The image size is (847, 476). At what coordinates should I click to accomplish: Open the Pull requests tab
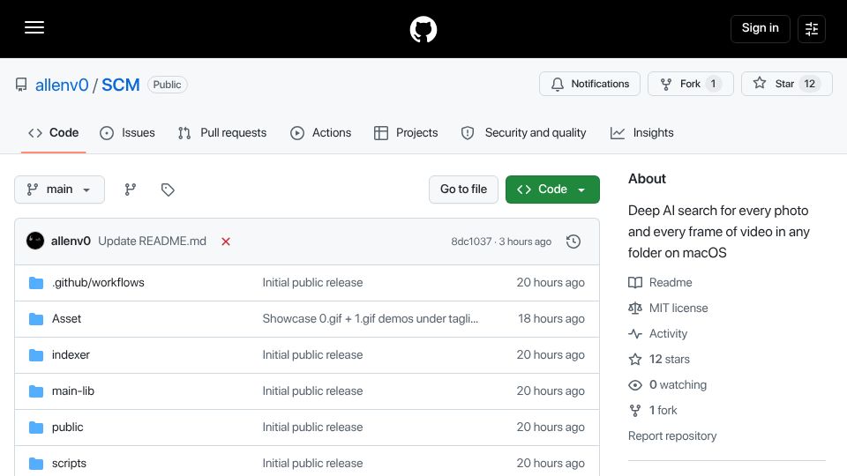click(222, 133)
